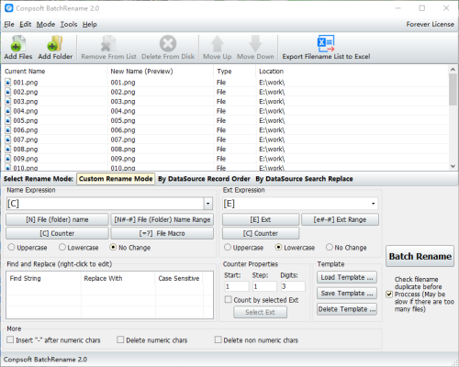Image resolution: width=459 pixels, height=367 pixels.
Task: Enable Count by selected Ext checkbox
Action: [228, 299]
